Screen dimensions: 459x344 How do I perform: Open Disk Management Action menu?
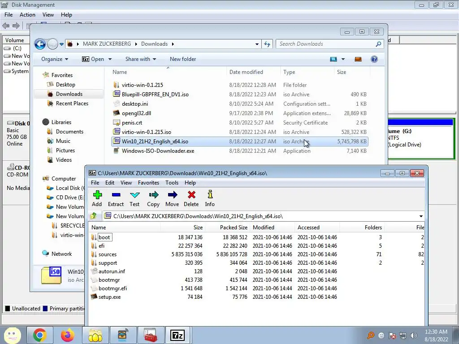pos(27,15)
